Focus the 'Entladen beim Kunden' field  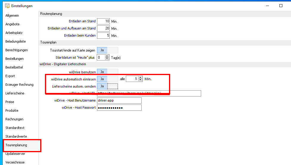[103, 35]
